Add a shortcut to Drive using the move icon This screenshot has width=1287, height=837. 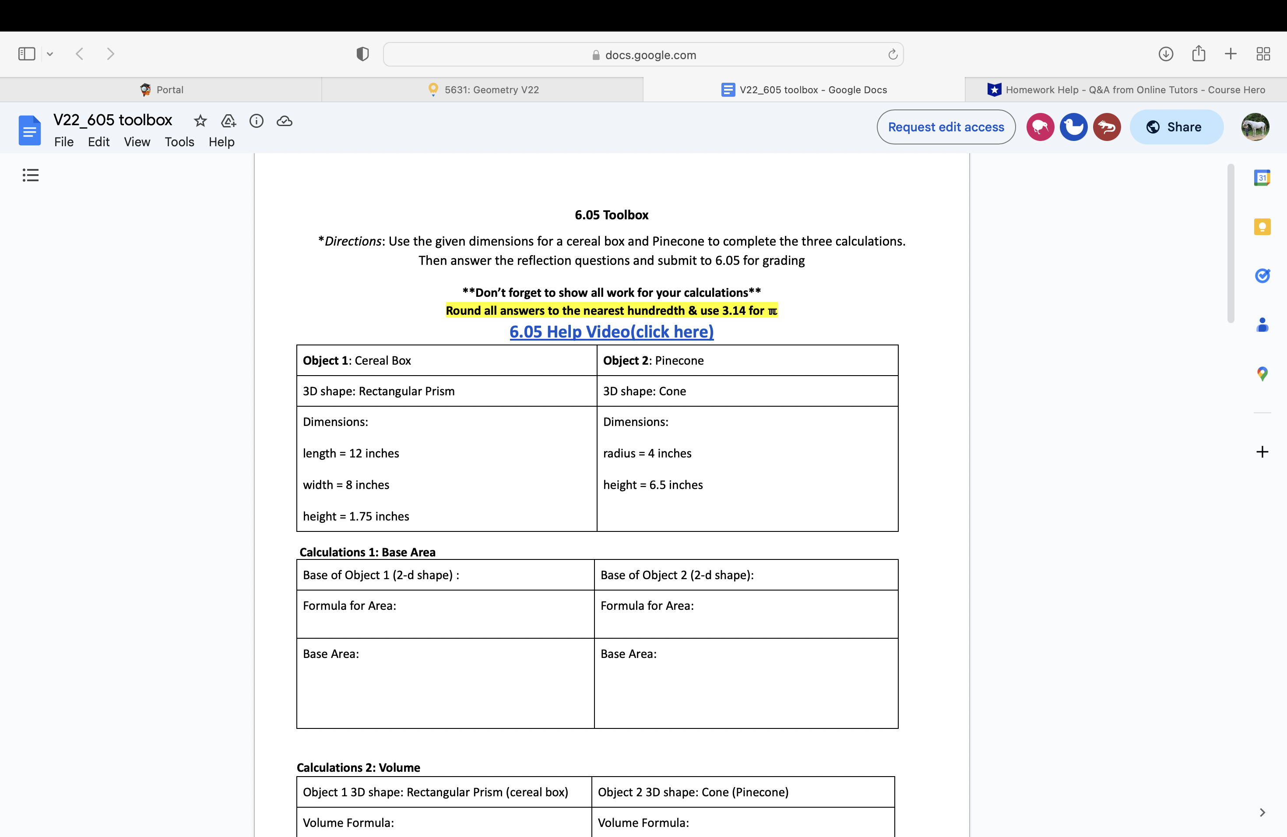(228, 121)
